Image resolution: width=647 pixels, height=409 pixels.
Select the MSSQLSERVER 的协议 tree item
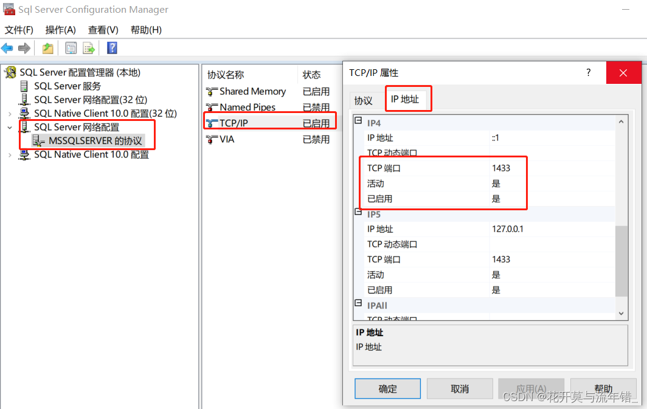pyautogui.click(x=95, y=140)
